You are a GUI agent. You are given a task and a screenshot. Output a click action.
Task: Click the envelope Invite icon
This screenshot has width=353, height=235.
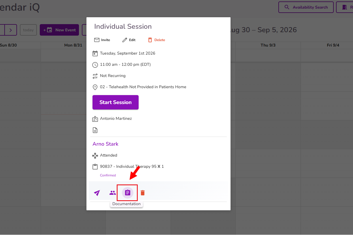pos(97,40)
